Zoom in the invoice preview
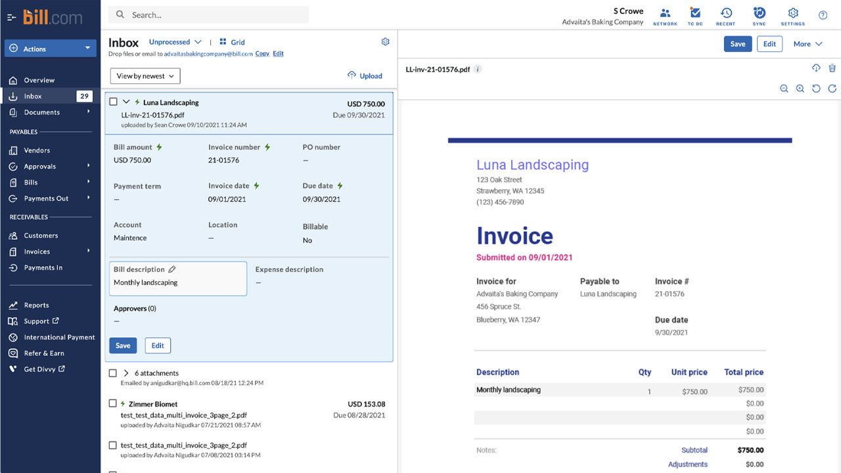Viewport: 841px width, 473px height. point(800,89)
